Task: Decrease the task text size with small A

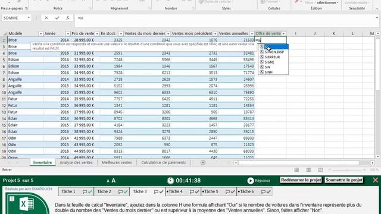Action: point(108,181)
